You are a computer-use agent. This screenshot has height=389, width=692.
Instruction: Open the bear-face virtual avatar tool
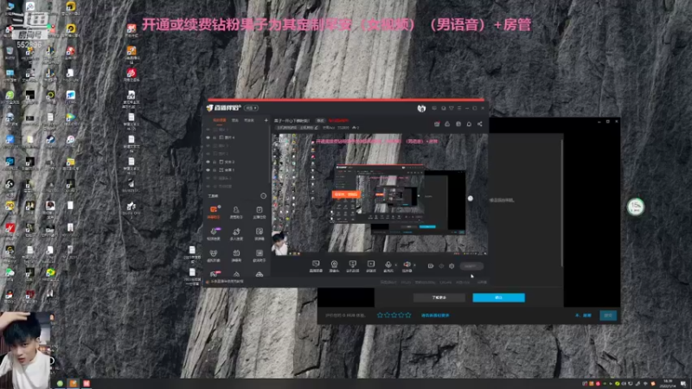[214, 255]
